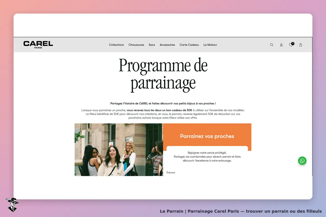The width and height of the screenshot is (326, 217).
Task: Click the photo of the women outdoors
Action: click(119, 150)
